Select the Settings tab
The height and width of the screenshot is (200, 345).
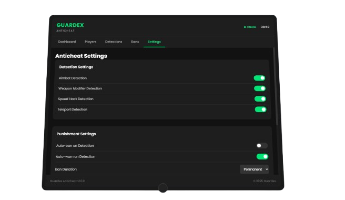pyautogui.click(x=154, y=42)
